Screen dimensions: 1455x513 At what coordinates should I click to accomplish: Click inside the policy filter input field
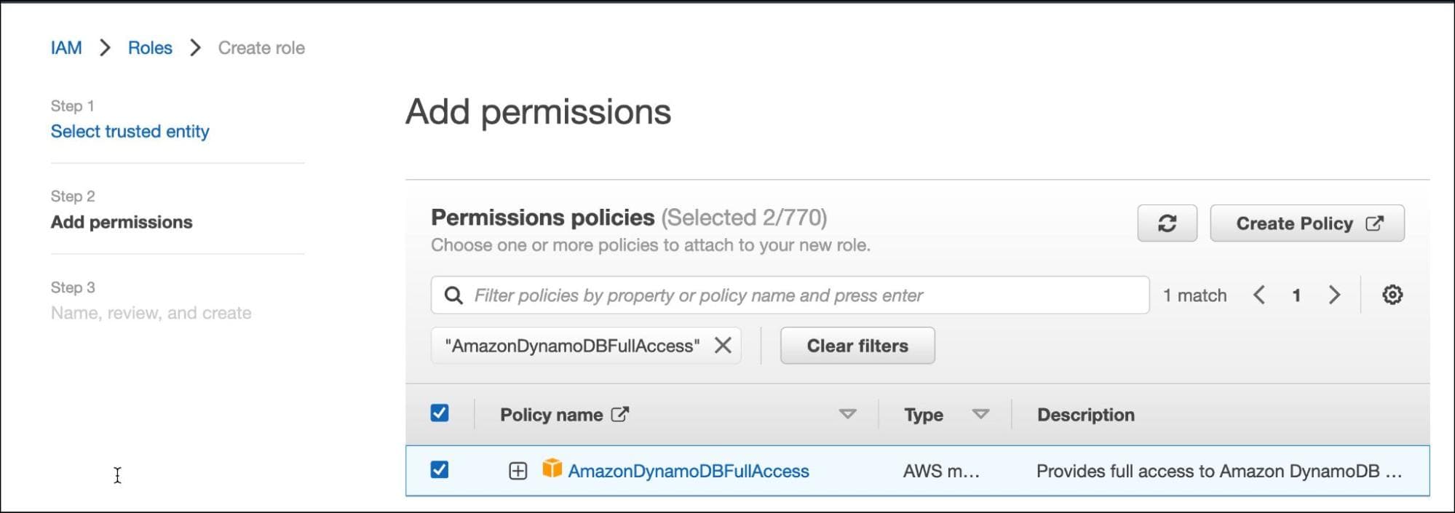click(x=728, y=295)
